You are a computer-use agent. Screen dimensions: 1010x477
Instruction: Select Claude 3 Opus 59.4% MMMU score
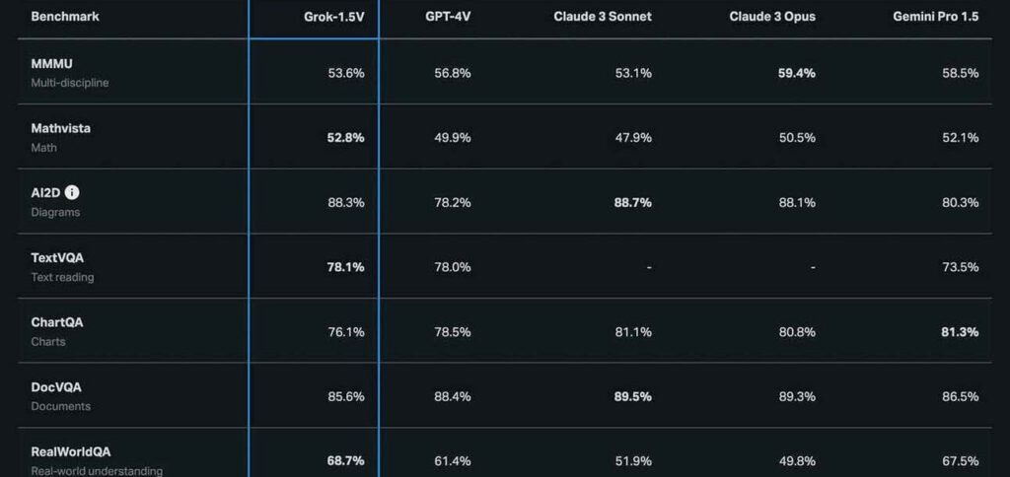click(x=797, y=73)
